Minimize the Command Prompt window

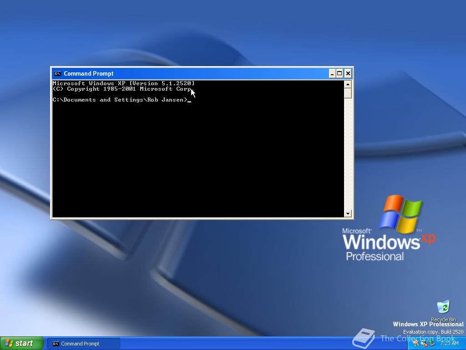[x=332, y=73]
